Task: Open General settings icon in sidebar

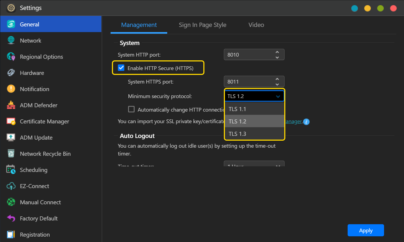Action: (11, 24)
